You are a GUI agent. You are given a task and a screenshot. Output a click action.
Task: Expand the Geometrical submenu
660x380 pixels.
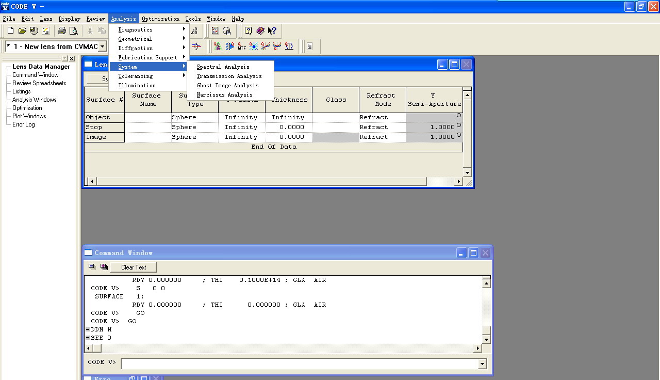[148, 39]
